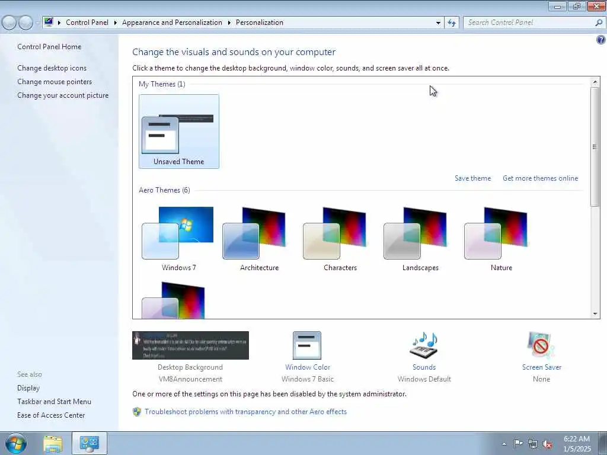Click the Screen Saver text link
The height and width of the screenshot is (455, 607).
tap(542, 367)
